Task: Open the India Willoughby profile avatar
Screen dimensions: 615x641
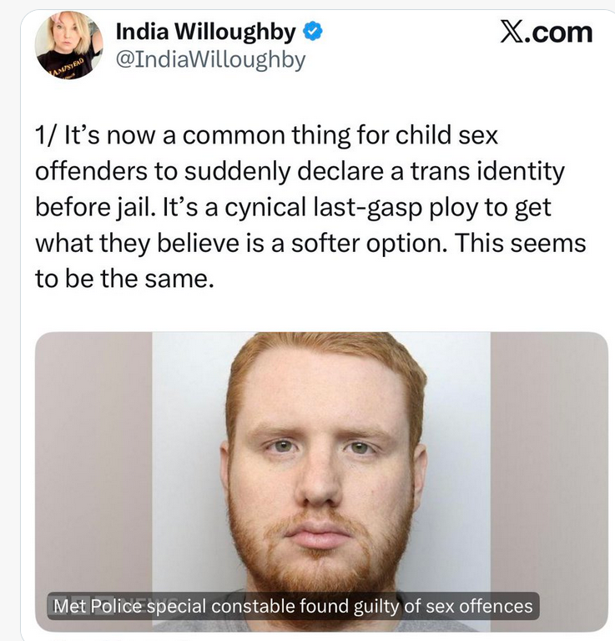Action: click(68, 45)
